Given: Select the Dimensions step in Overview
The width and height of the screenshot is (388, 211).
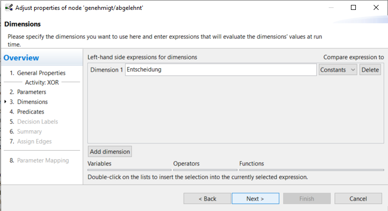Looking at the screenshot, I should 32,102.
